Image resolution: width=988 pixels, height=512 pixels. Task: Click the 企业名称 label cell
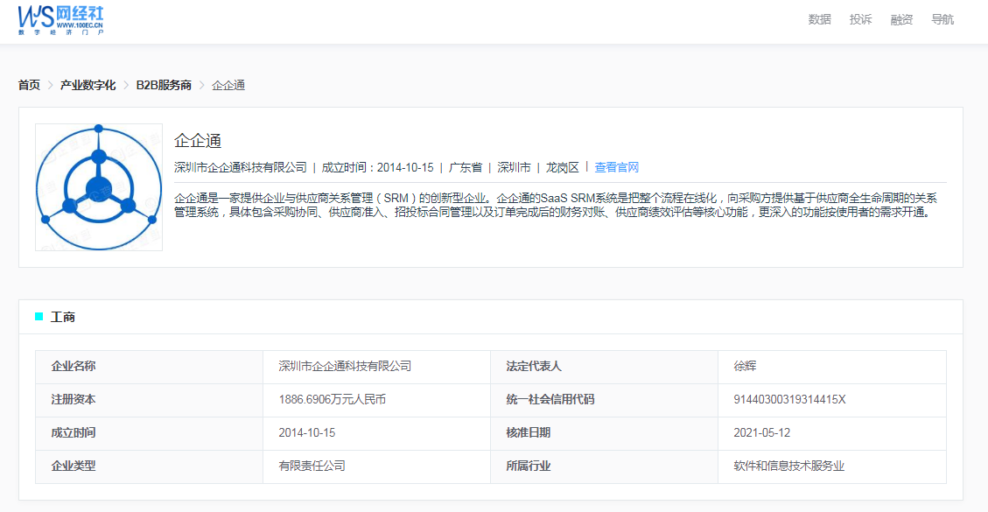150,367
